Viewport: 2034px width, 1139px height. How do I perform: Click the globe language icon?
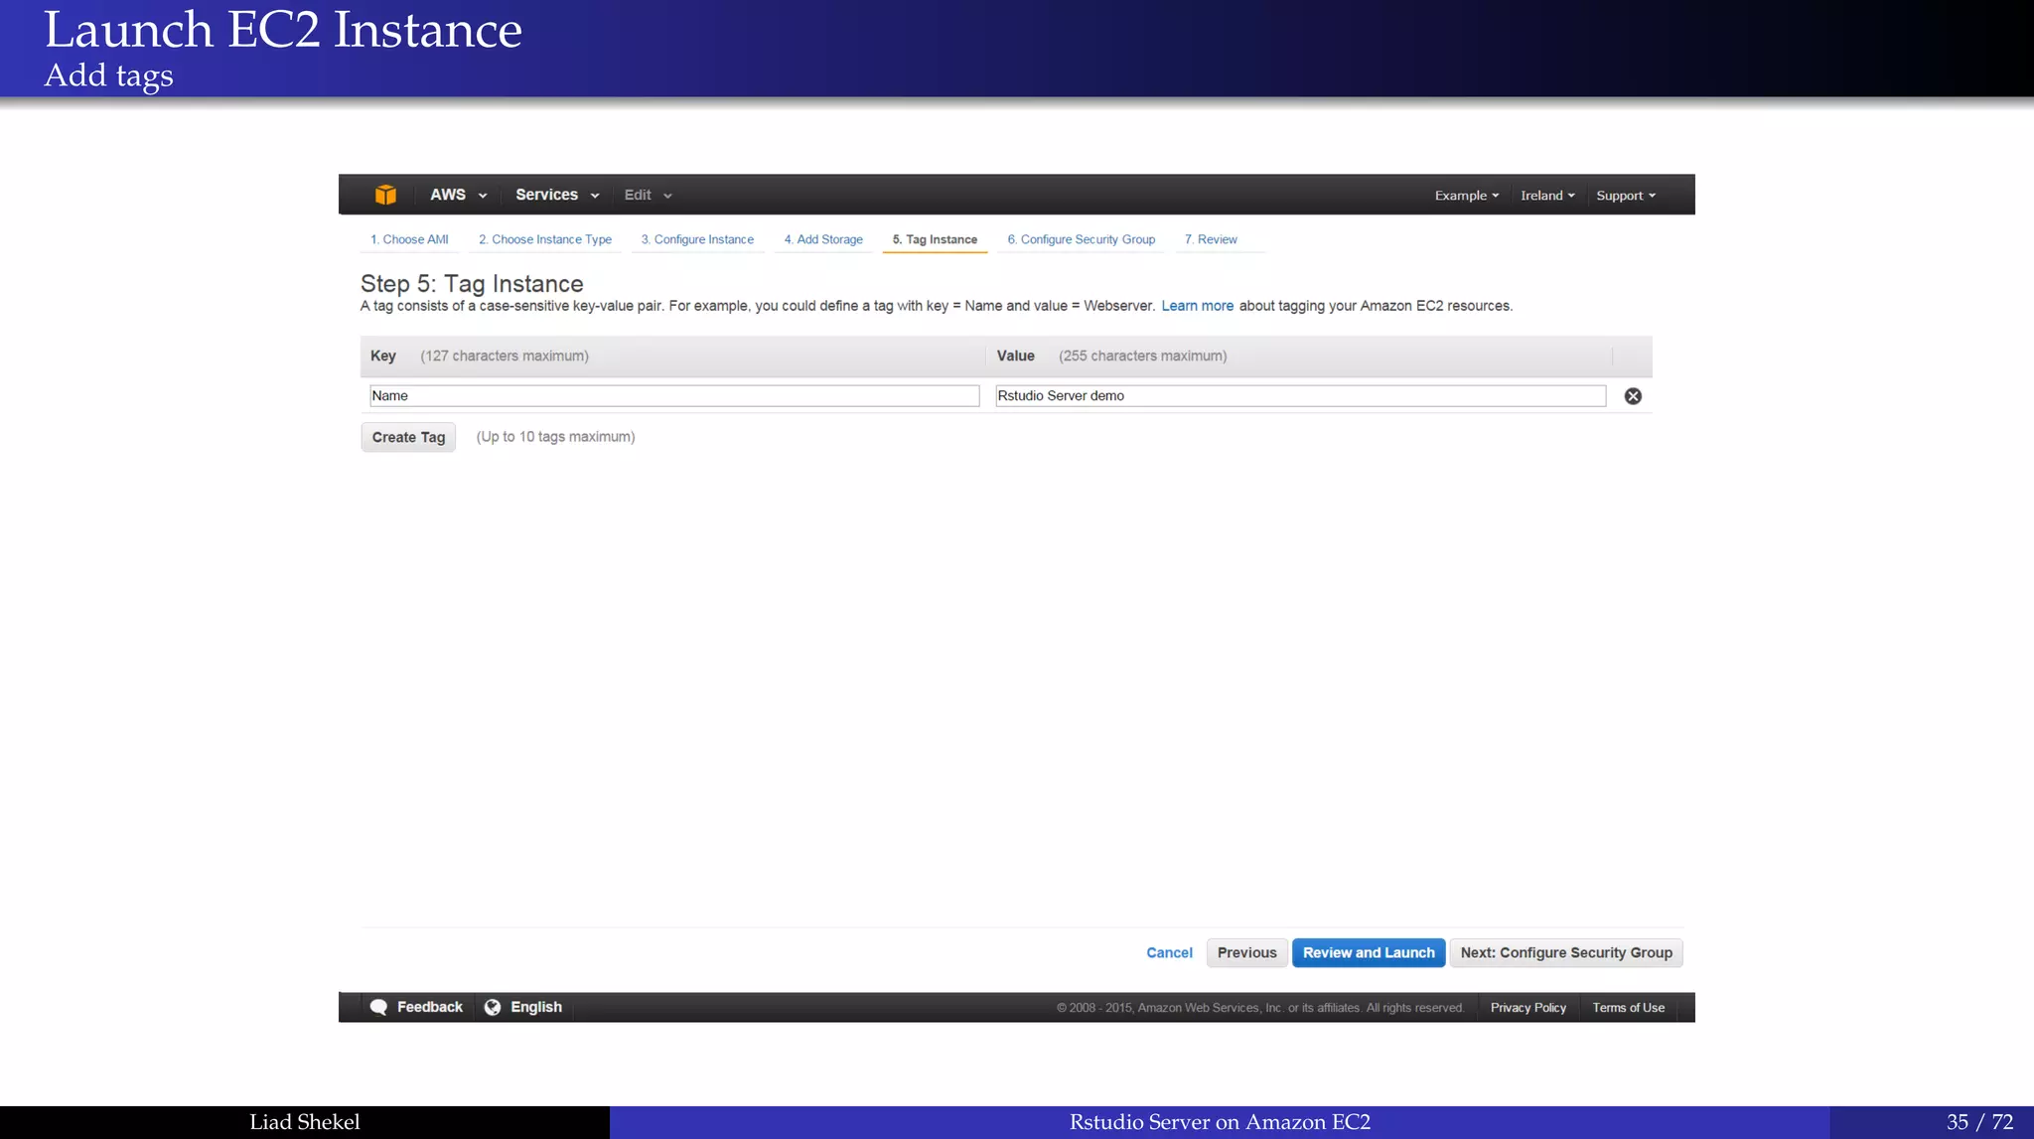tap(493, 1007)
